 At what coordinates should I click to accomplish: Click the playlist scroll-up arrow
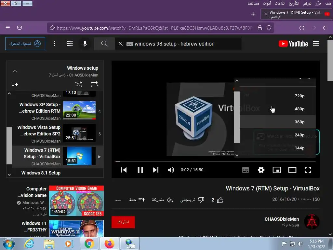tap(9, 93)
